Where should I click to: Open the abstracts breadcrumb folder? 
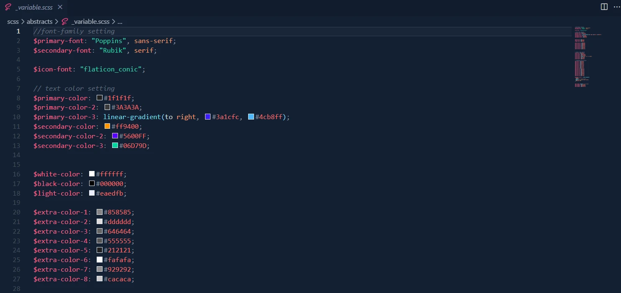[x=39, y=22]
